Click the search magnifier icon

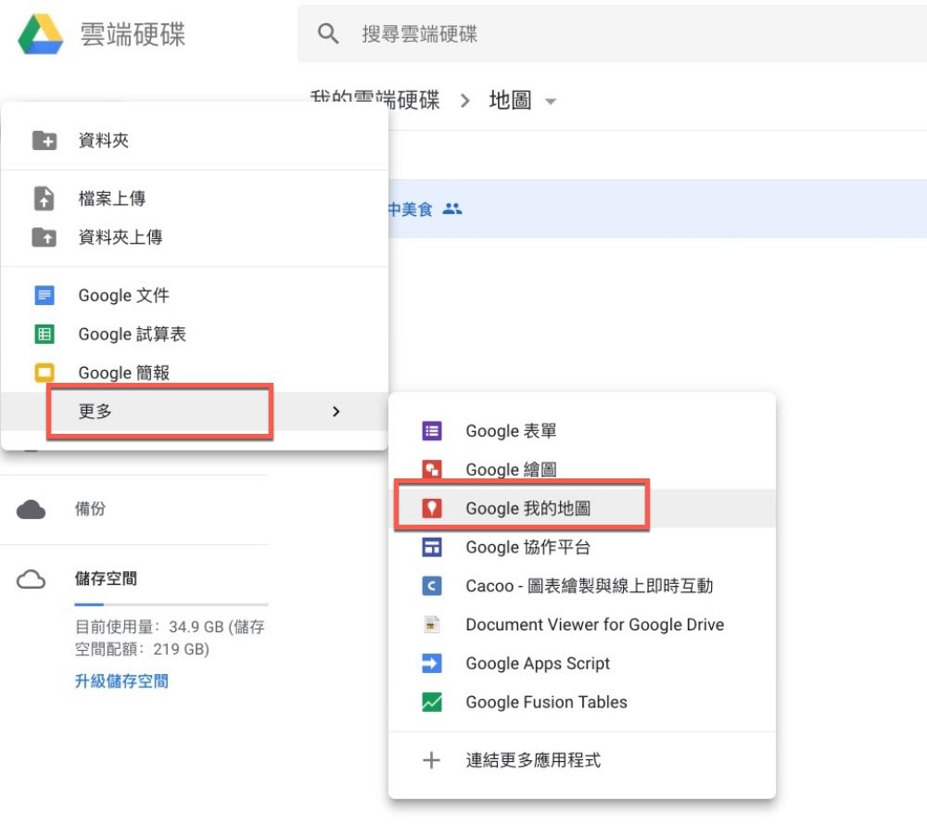tap(328, 33)
